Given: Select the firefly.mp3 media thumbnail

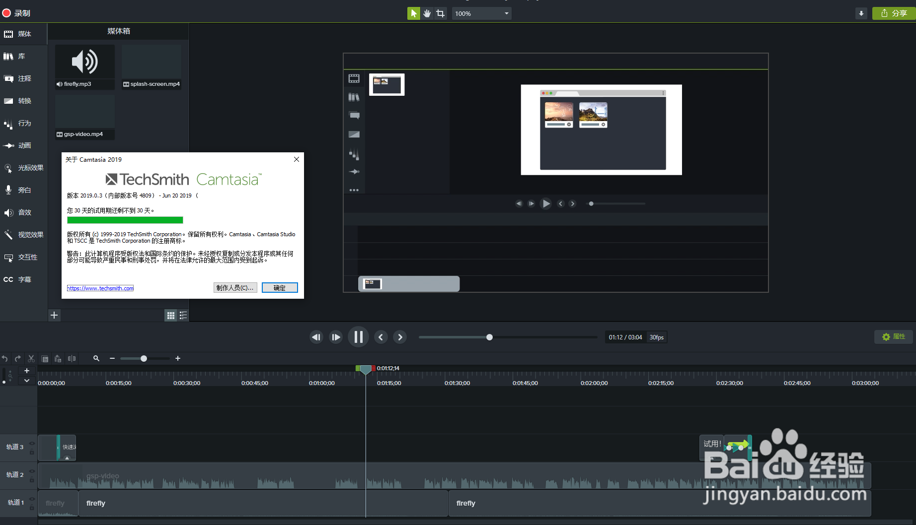Looking at the screenshot, I should [85, 66].
